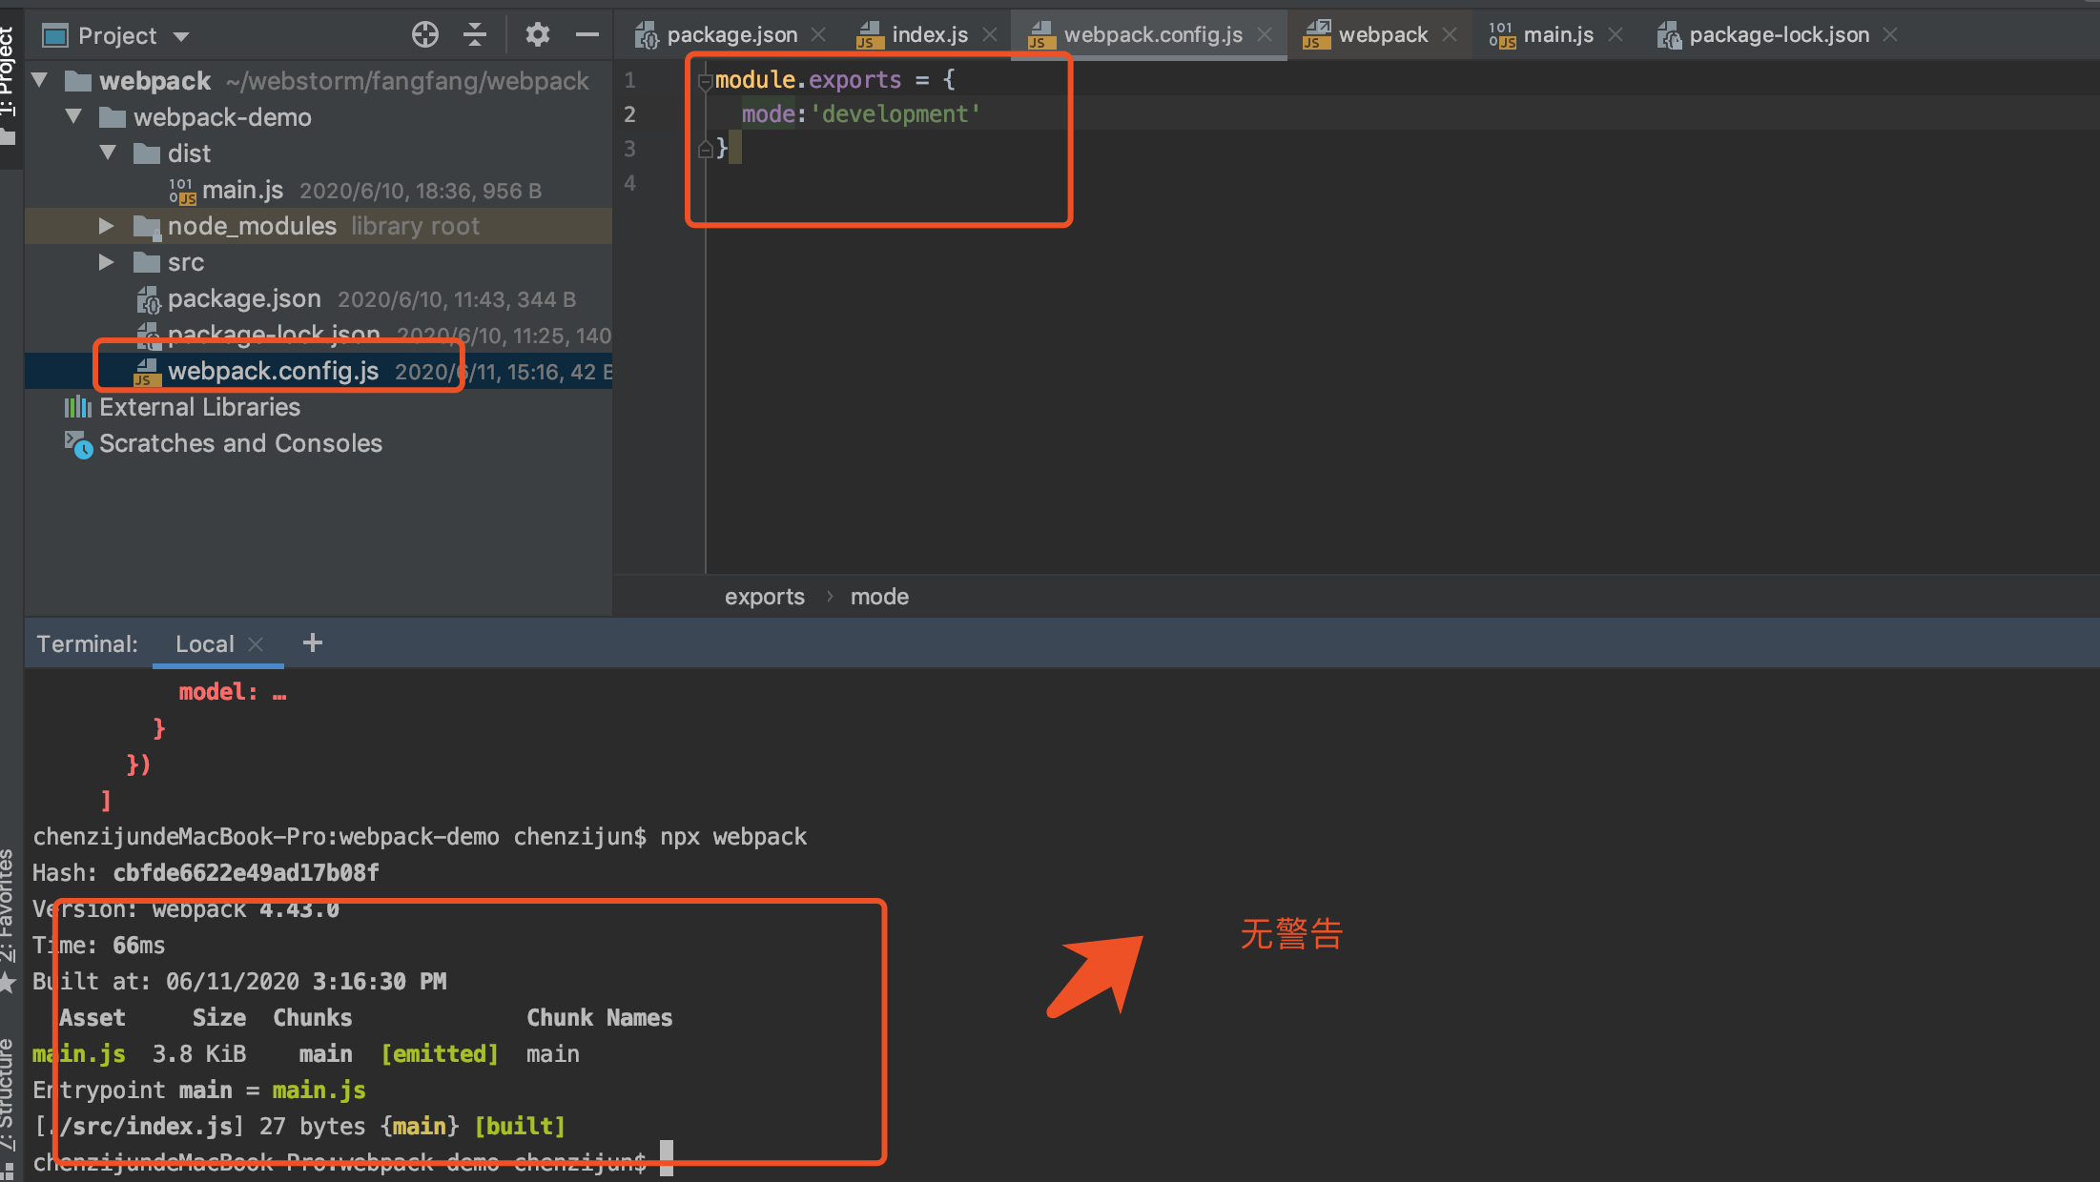Click the fold marker on line 1
Viewport: 2100px width, 1182px height.
pos(706,81)
